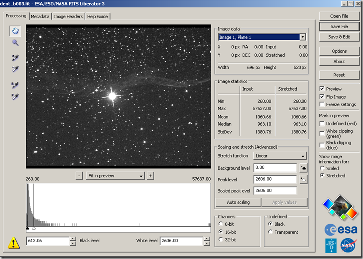Viewport: 363px width, 259px height.
Task: Switch to the Metadata tab
Action: [x=40, y=17]
